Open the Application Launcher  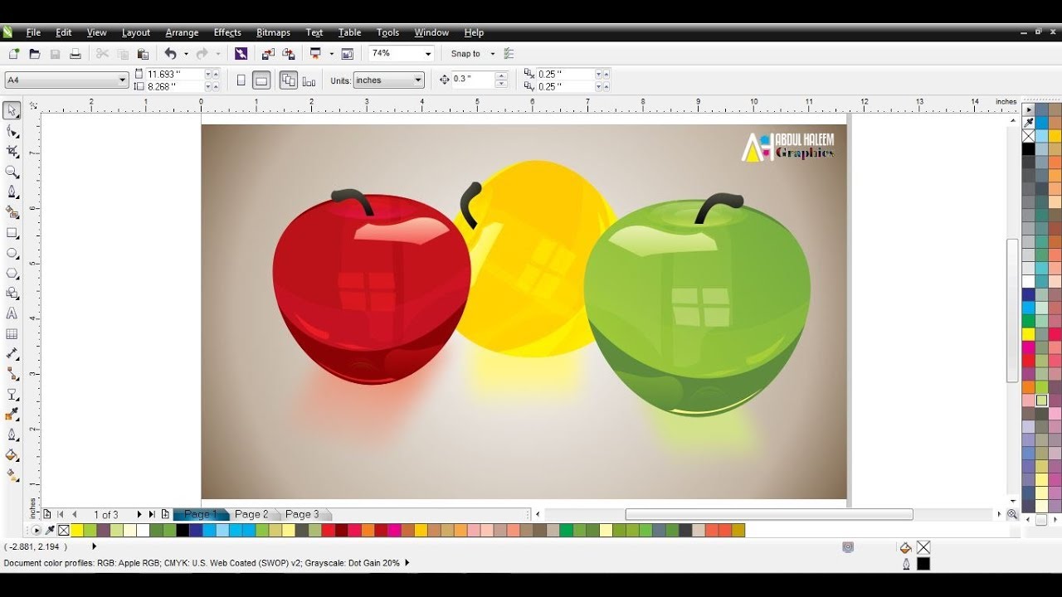click(315, 54)
